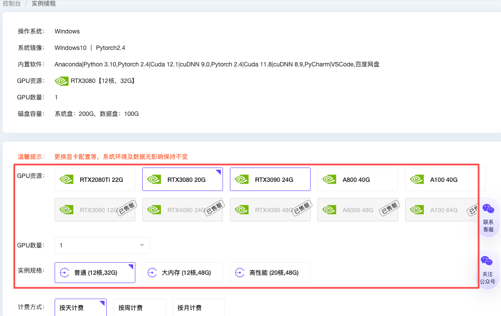Screen dimensions: 501x316
Task: Click 实例续租 breadcrumb item
Action: pyautogui.click(x=43, y=3)
